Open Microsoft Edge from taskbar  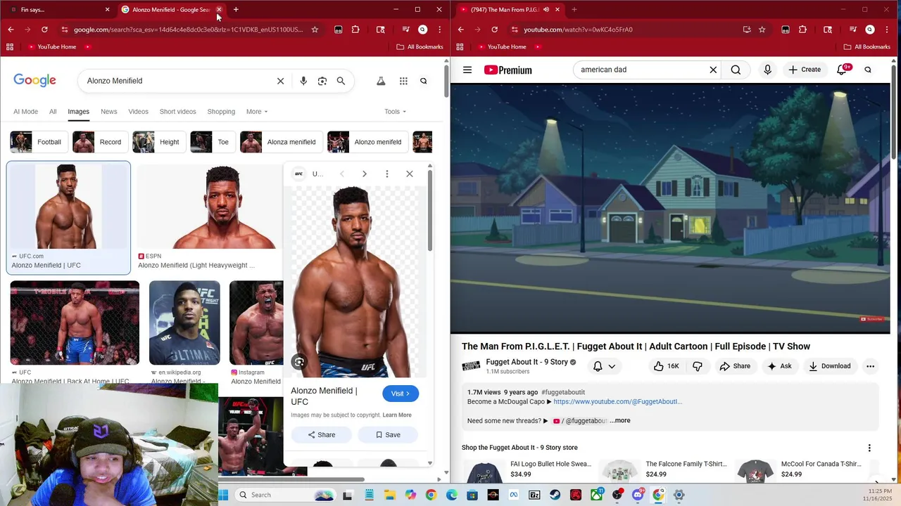(x=451, y=495)
